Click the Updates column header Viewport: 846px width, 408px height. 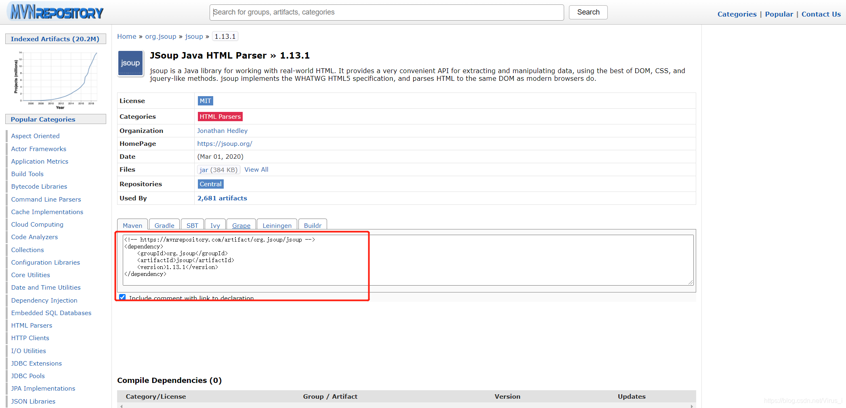tap(632, 397)
